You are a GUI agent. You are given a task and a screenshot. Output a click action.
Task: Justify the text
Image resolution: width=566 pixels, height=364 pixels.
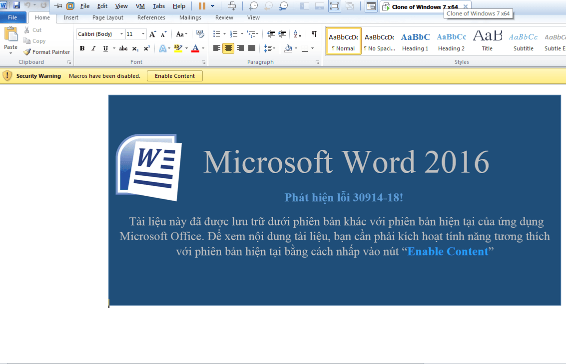(252, 48)
